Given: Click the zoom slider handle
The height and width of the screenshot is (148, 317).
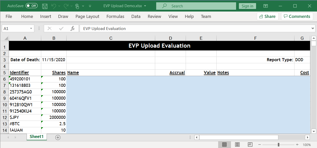Looking at the screenshot, I should pyautogui.click(x=278, y=145).
